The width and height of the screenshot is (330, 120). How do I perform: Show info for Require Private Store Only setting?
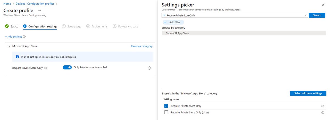pos(46,68)
